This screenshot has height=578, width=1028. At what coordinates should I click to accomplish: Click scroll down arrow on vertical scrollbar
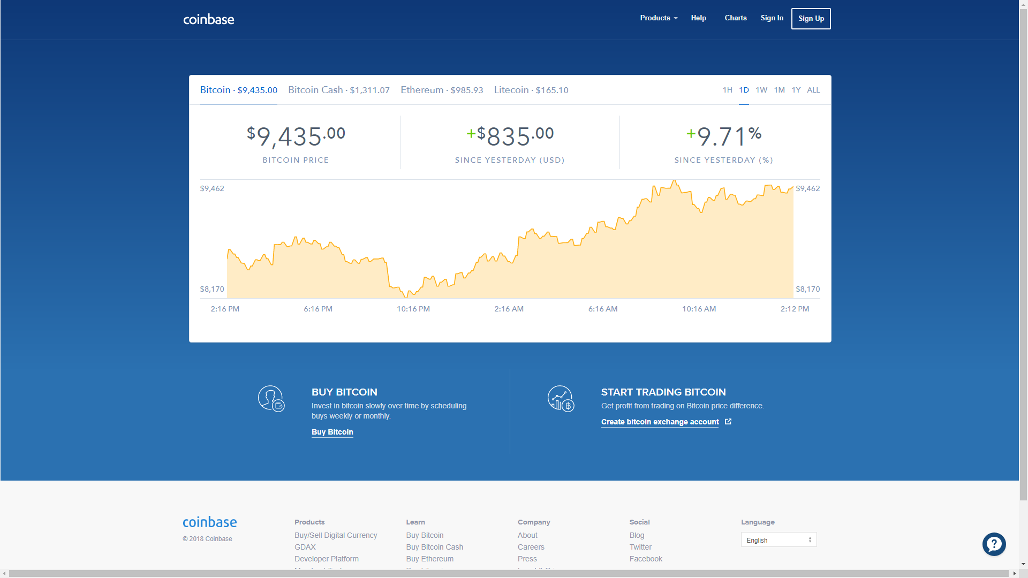[x=1023, y=564]
